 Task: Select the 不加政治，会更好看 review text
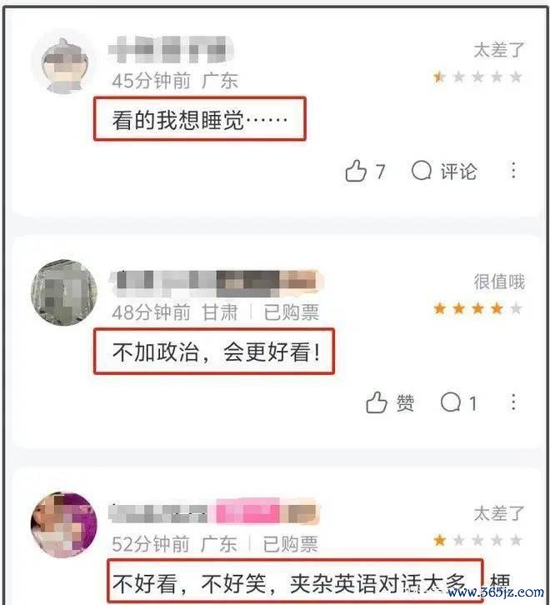pos(216,352)
